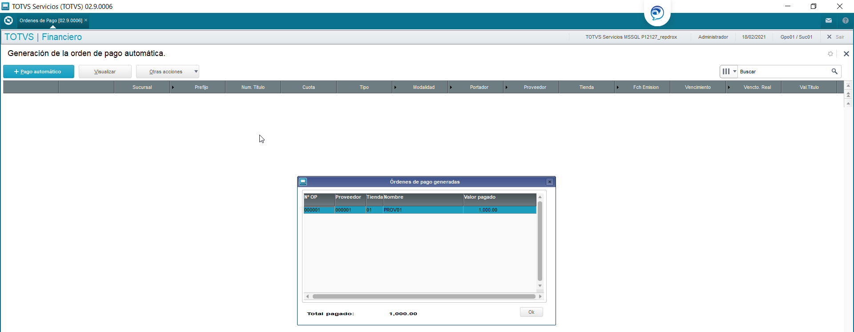854x332 pixels.
Task: Select the PROV01 name cell
Action: click(423, 210)
